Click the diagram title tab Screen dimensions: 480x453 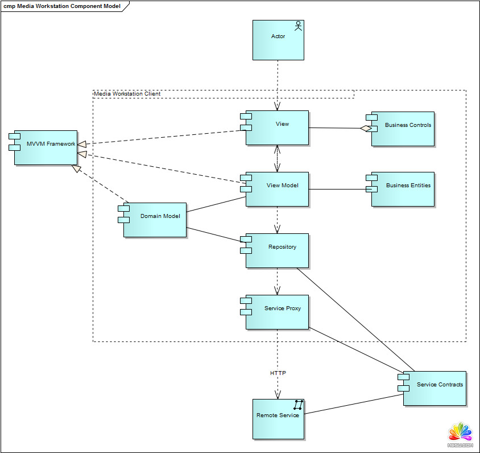click(x=62, y=6)
